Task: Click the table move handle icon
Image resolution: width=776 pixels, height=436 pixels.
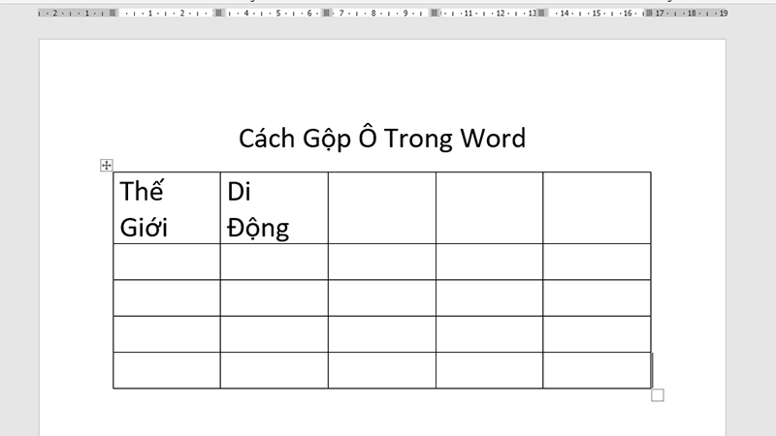Action: coord(107,166)
